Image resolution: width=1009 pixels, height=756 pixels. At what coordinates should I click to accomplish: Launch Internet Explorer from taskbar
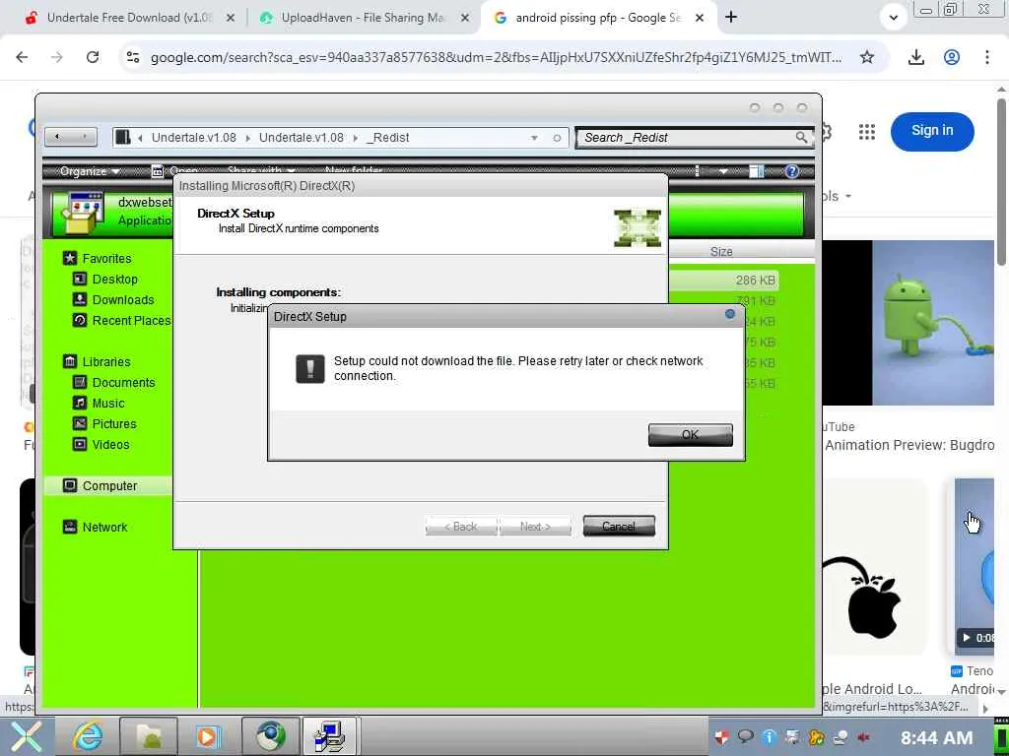point(87,736)
